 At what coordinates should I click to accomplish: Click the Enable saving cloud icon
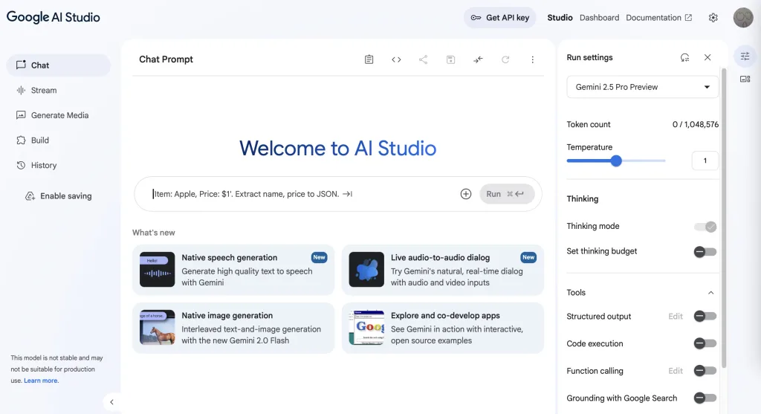(30, 196)
